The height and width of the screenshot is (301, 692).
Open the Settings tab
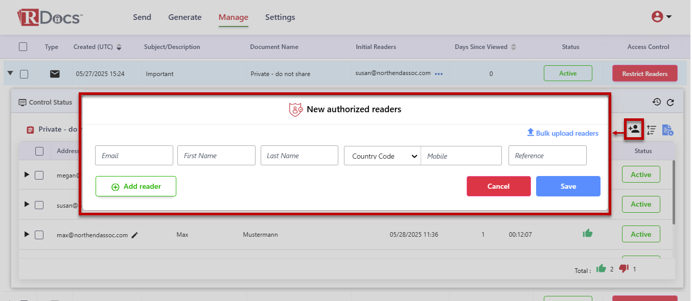click(x=280, y=17)
